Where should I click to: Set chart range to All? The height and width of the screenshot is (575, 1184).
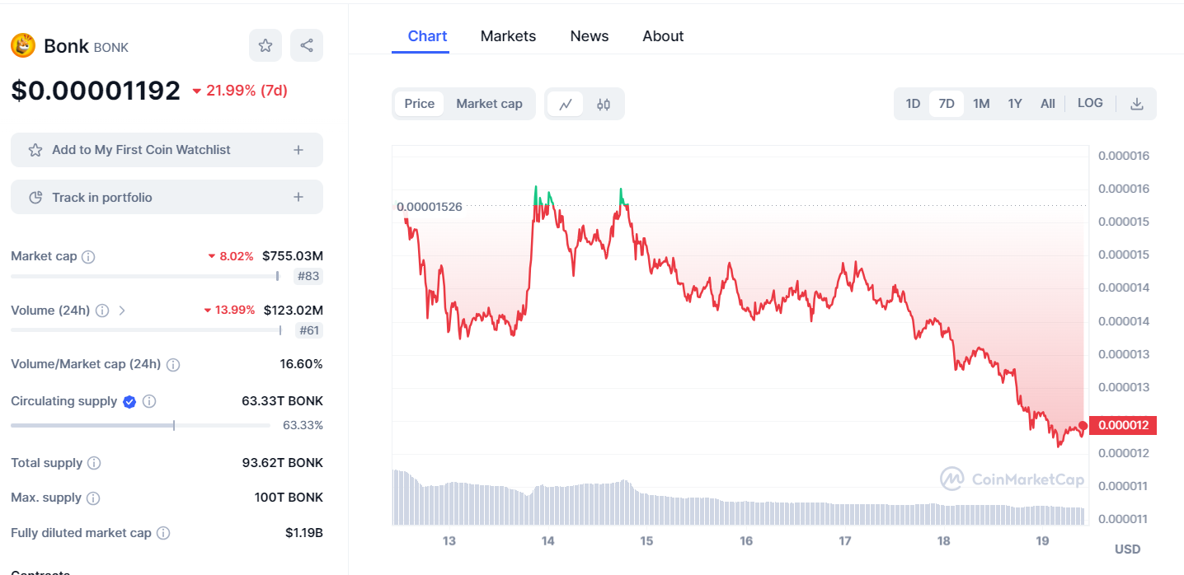pyautogui.click(x=1048, y=104)
